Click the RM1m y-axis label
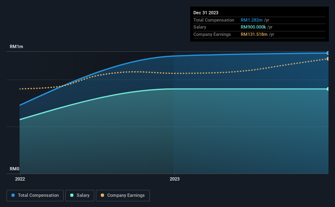 pyautogui.click(x=16, y=46)
